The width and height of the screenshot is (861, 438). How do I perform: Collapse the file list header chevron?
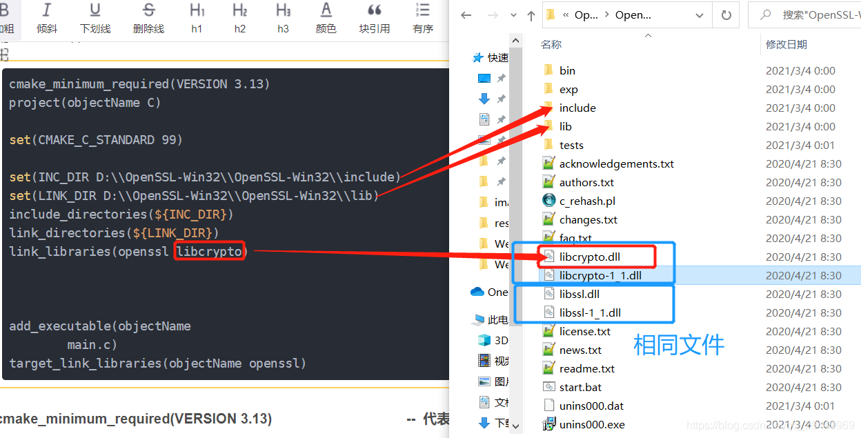[x=647, y=36]
